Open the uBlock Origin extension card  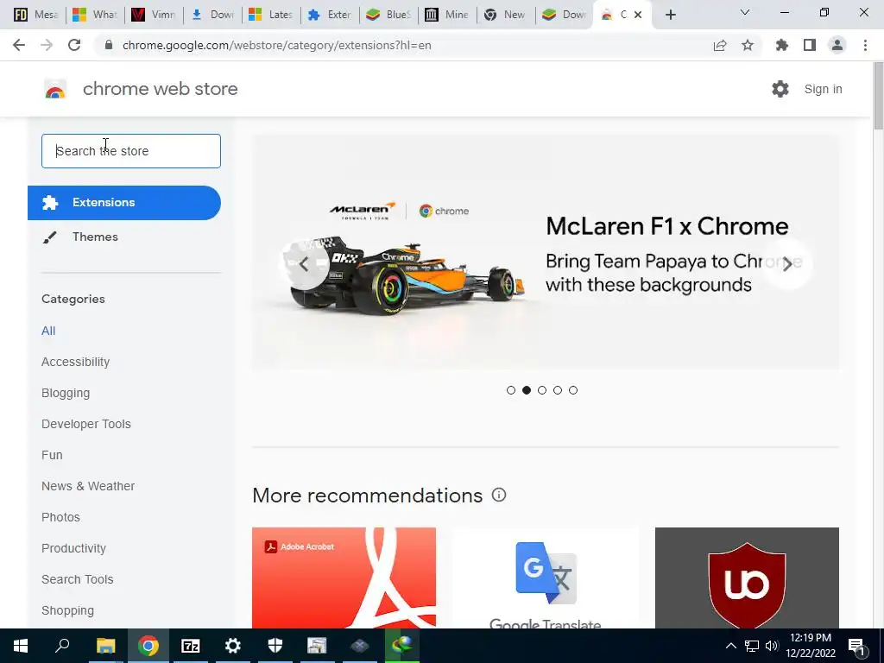747,578
